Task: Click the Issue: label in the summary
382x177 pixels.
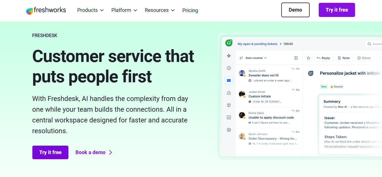Action: point(330,118)
